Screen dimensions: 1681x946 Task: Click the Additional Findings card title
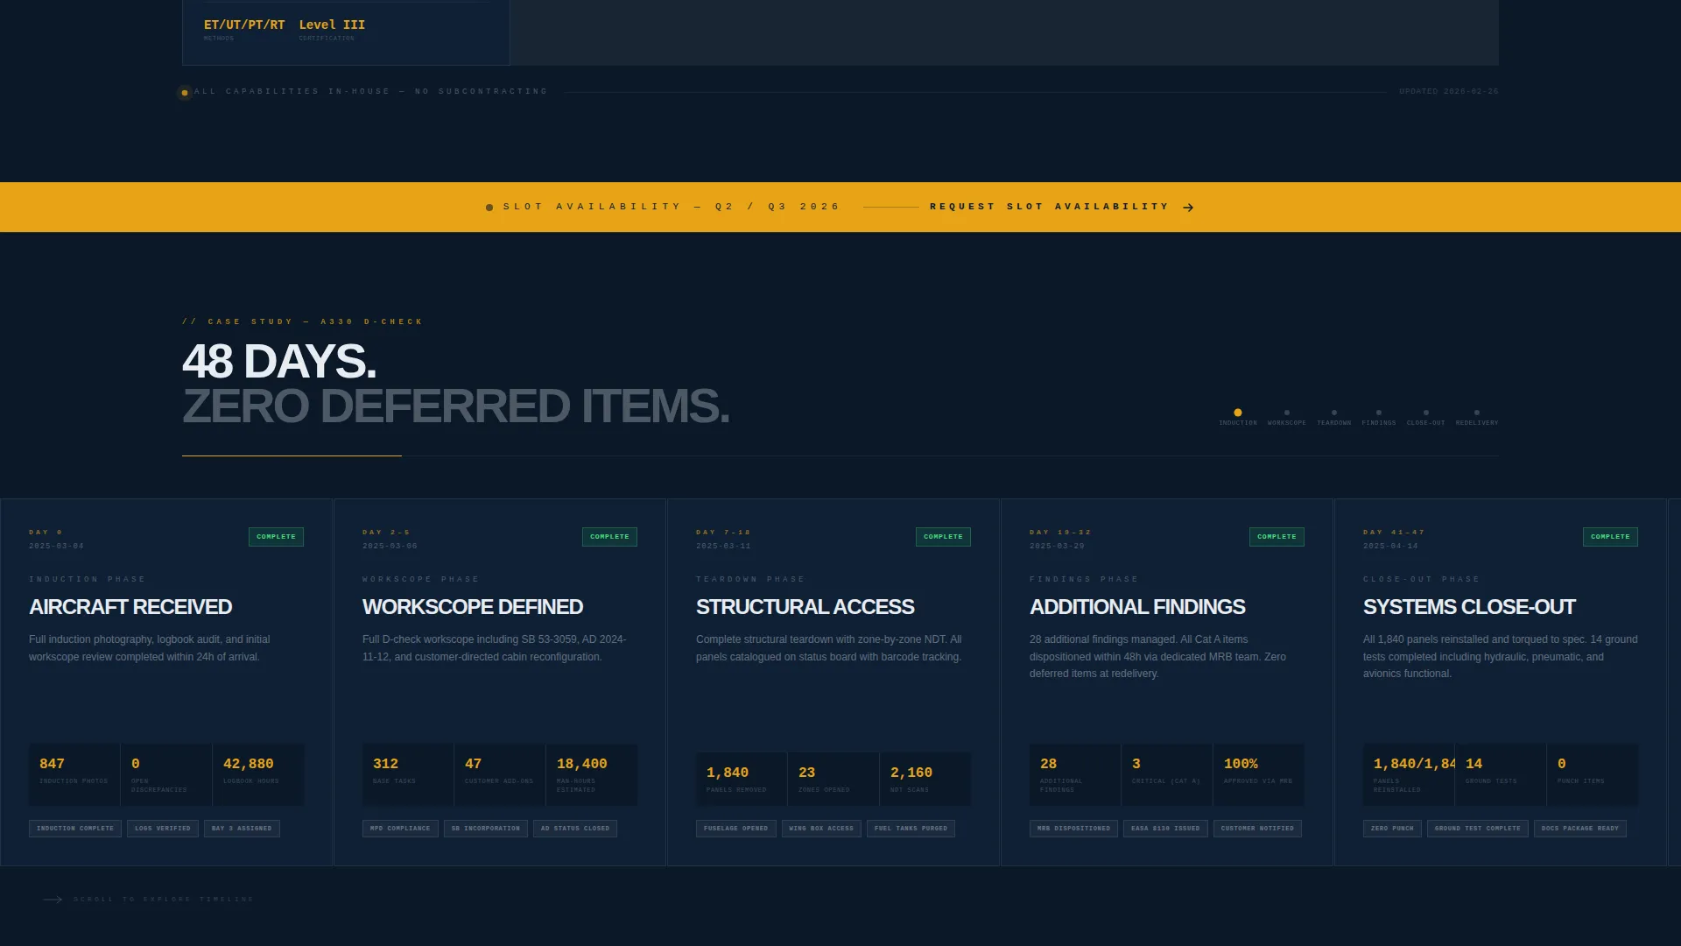[x=1137, y=607]
